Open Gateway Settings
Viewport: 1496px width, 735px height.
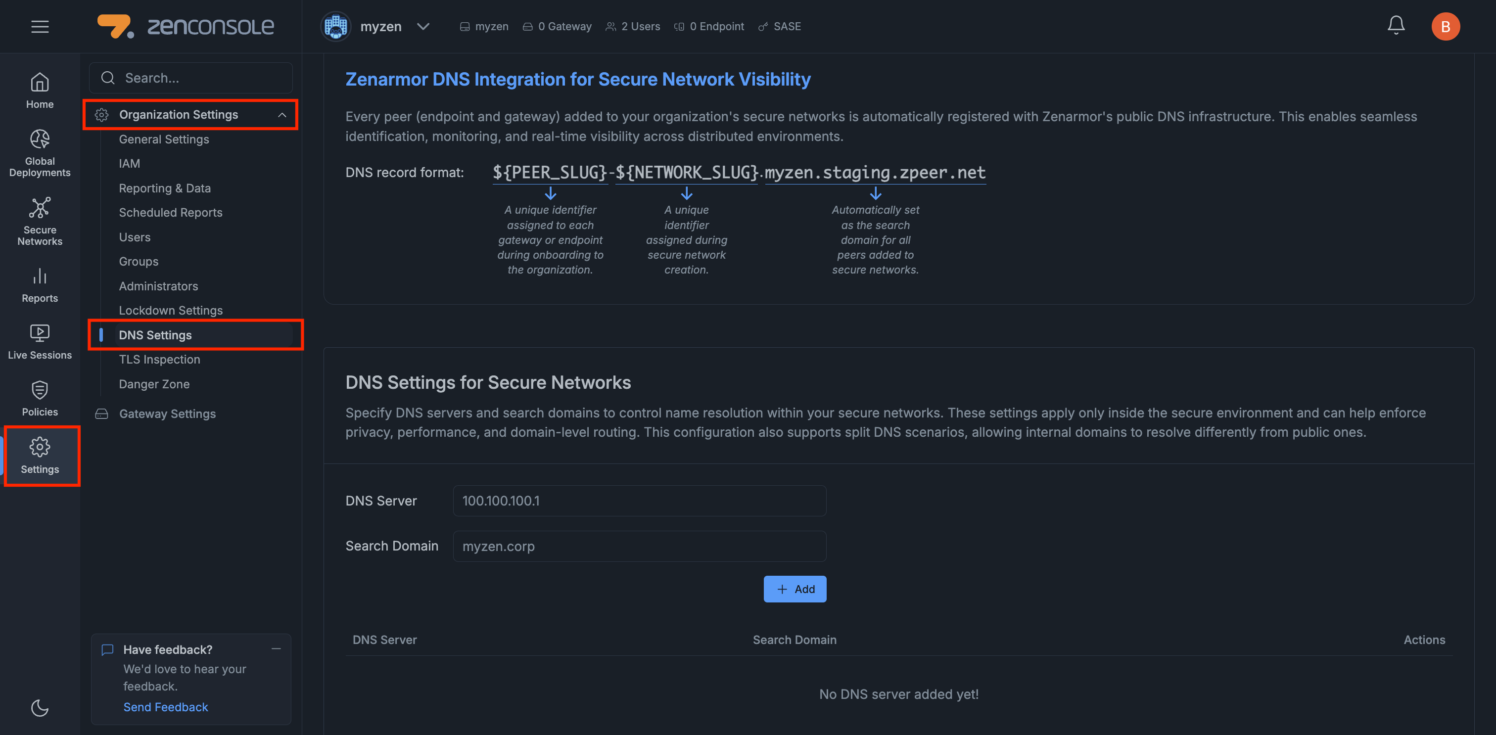tap(167, 413)
